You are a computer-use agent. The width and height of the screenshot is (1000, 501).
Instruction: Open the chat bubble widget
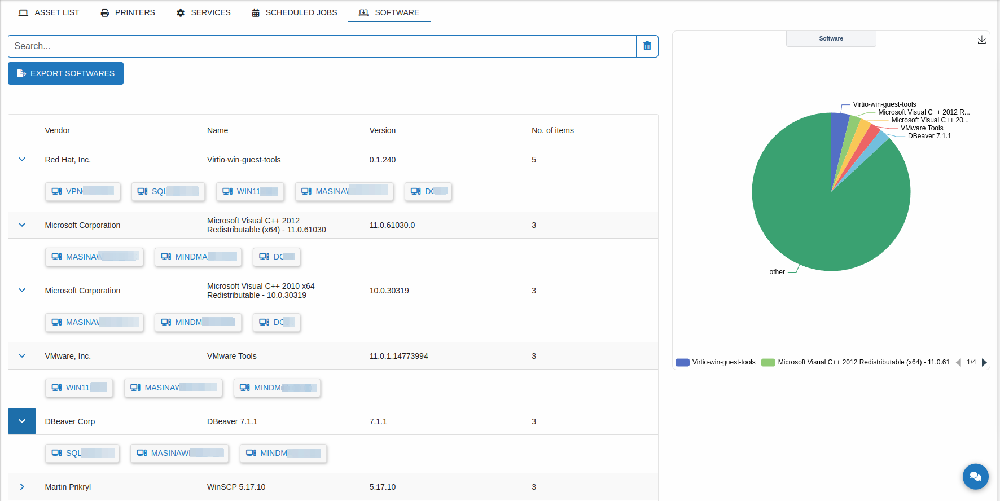click(x=975, y=476)
